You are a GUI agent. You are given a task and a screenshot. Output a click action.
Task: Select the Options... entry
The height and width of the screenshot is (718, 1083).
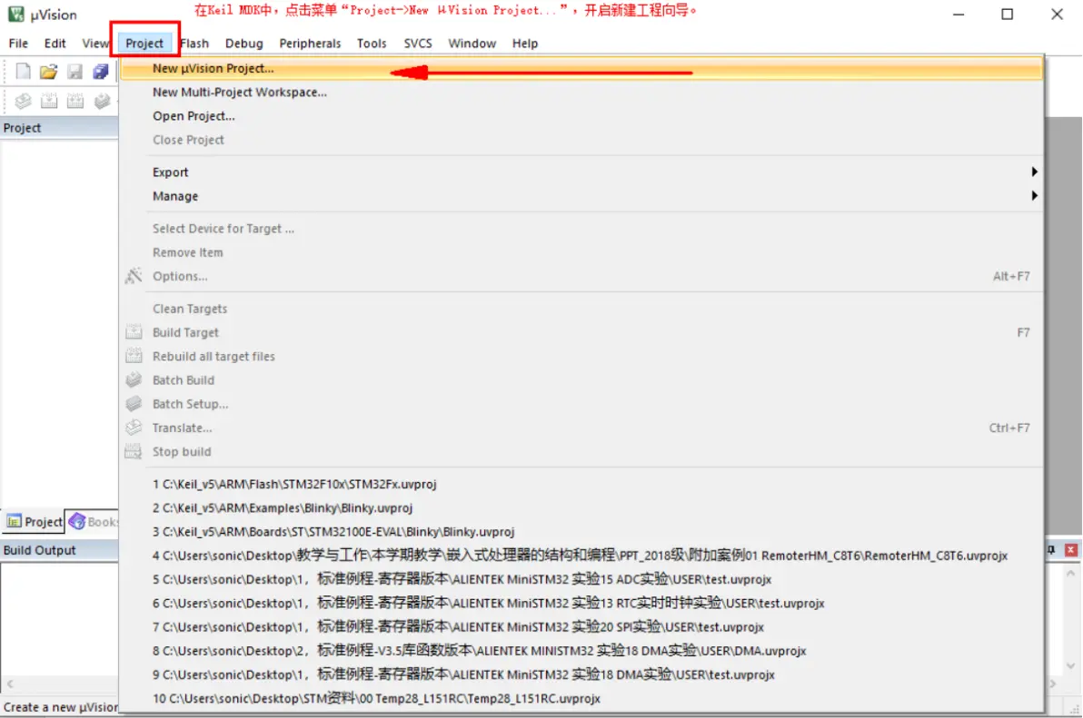coord(581,276)
